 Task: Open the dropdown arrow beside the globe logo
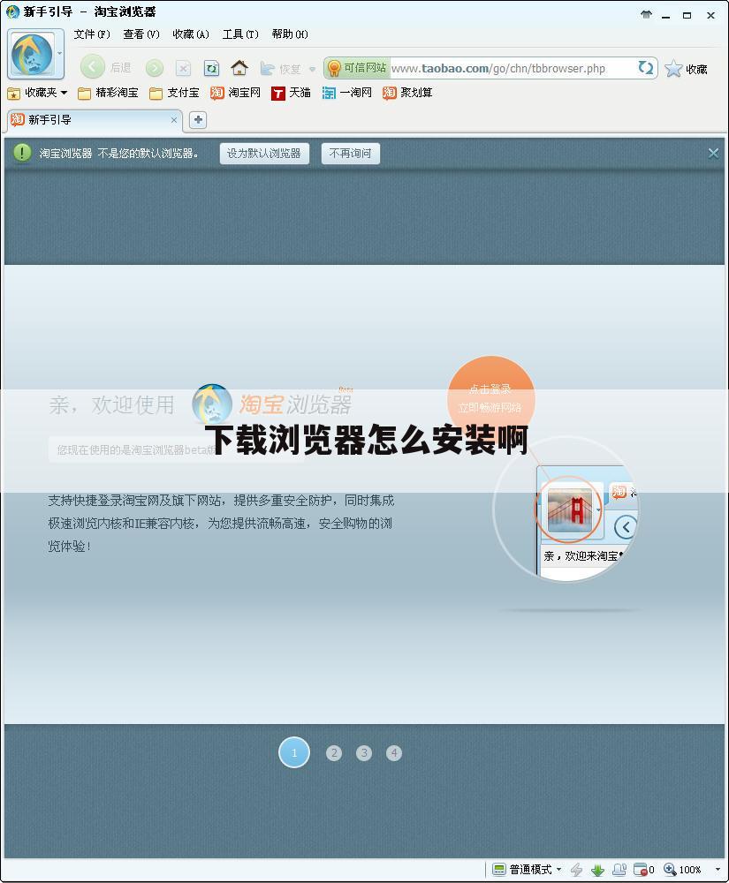[x=60, y=54]
